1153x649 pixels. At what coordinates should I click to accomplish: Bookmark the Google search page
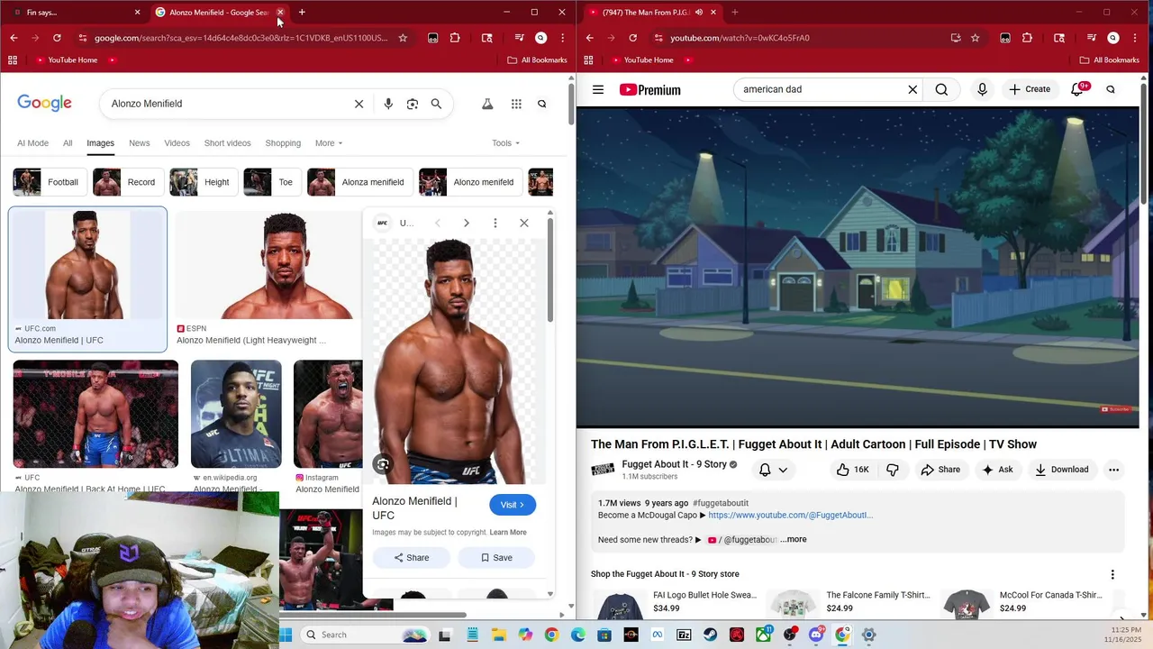403,38
